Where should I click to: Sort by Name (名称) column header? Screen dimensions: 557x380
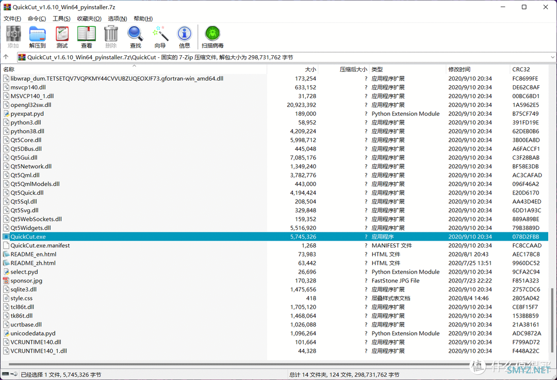coord(134,69)
